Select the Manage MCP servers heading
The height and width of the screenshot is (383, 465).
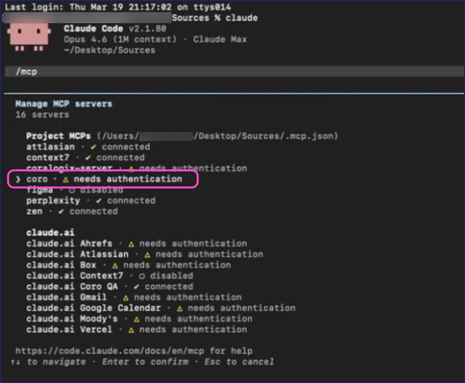[x=64, y=103]
